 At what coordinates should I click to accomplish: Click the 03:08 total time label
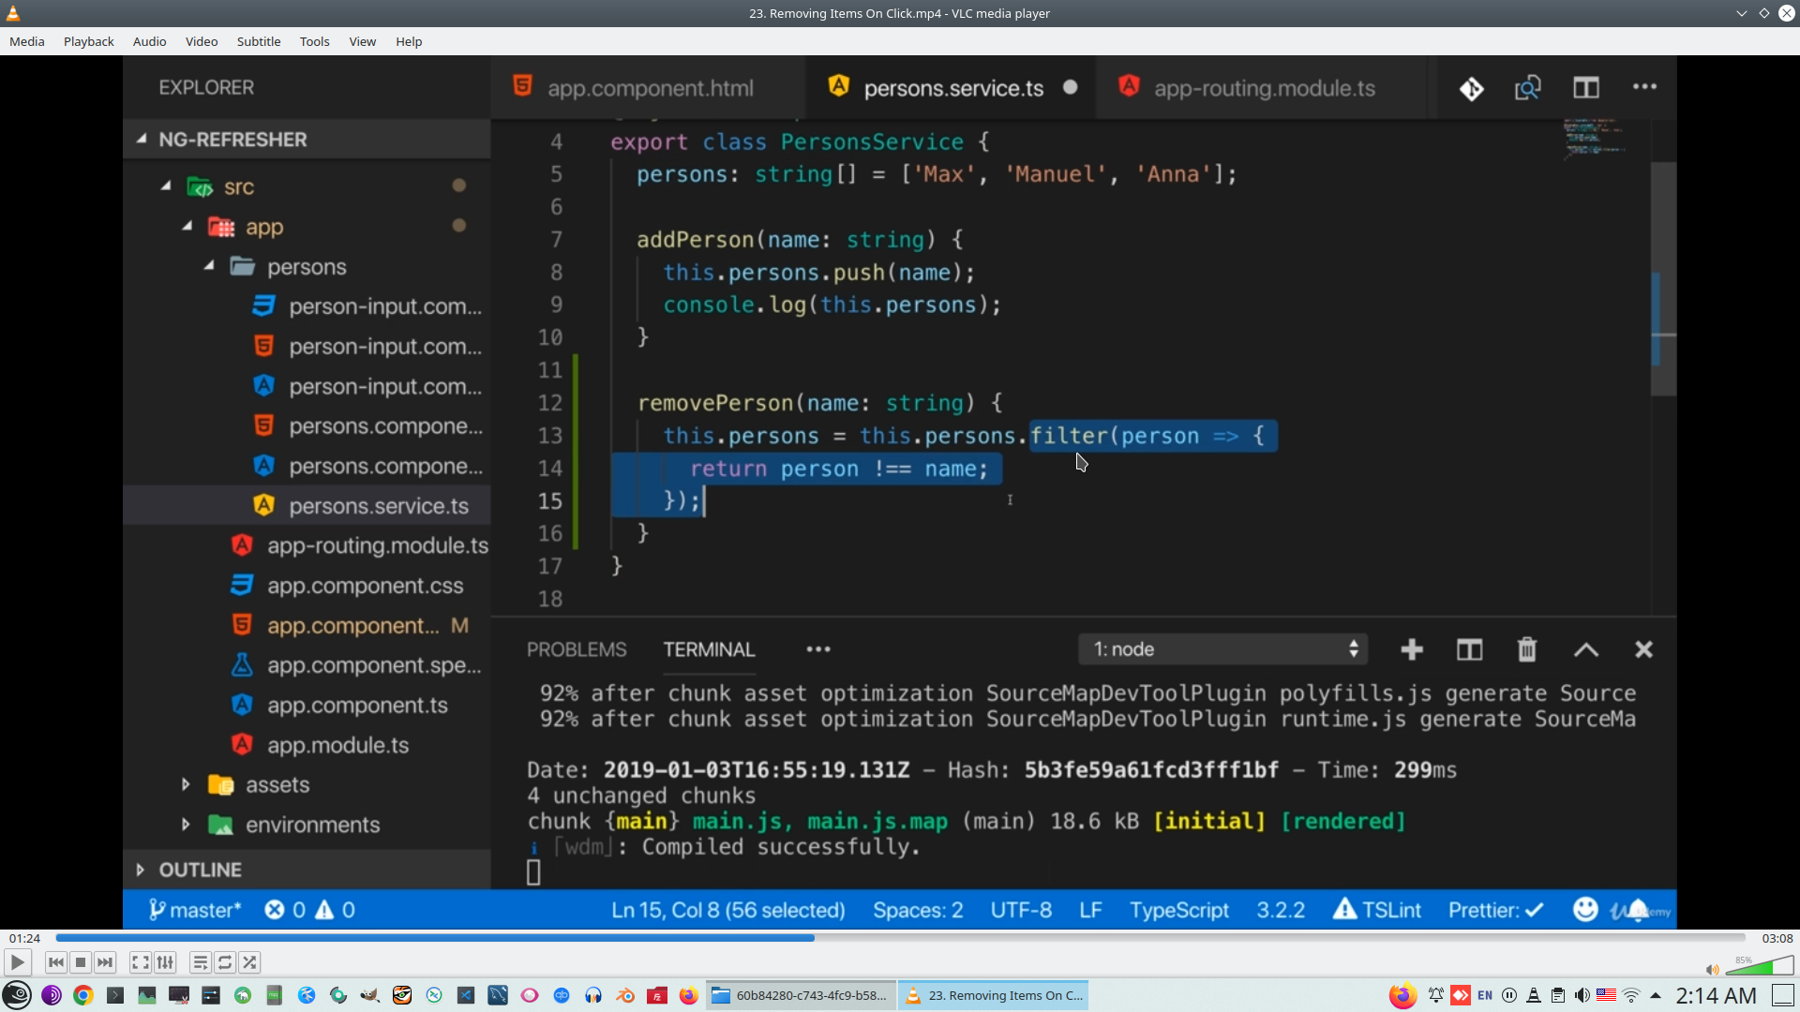1777,938
